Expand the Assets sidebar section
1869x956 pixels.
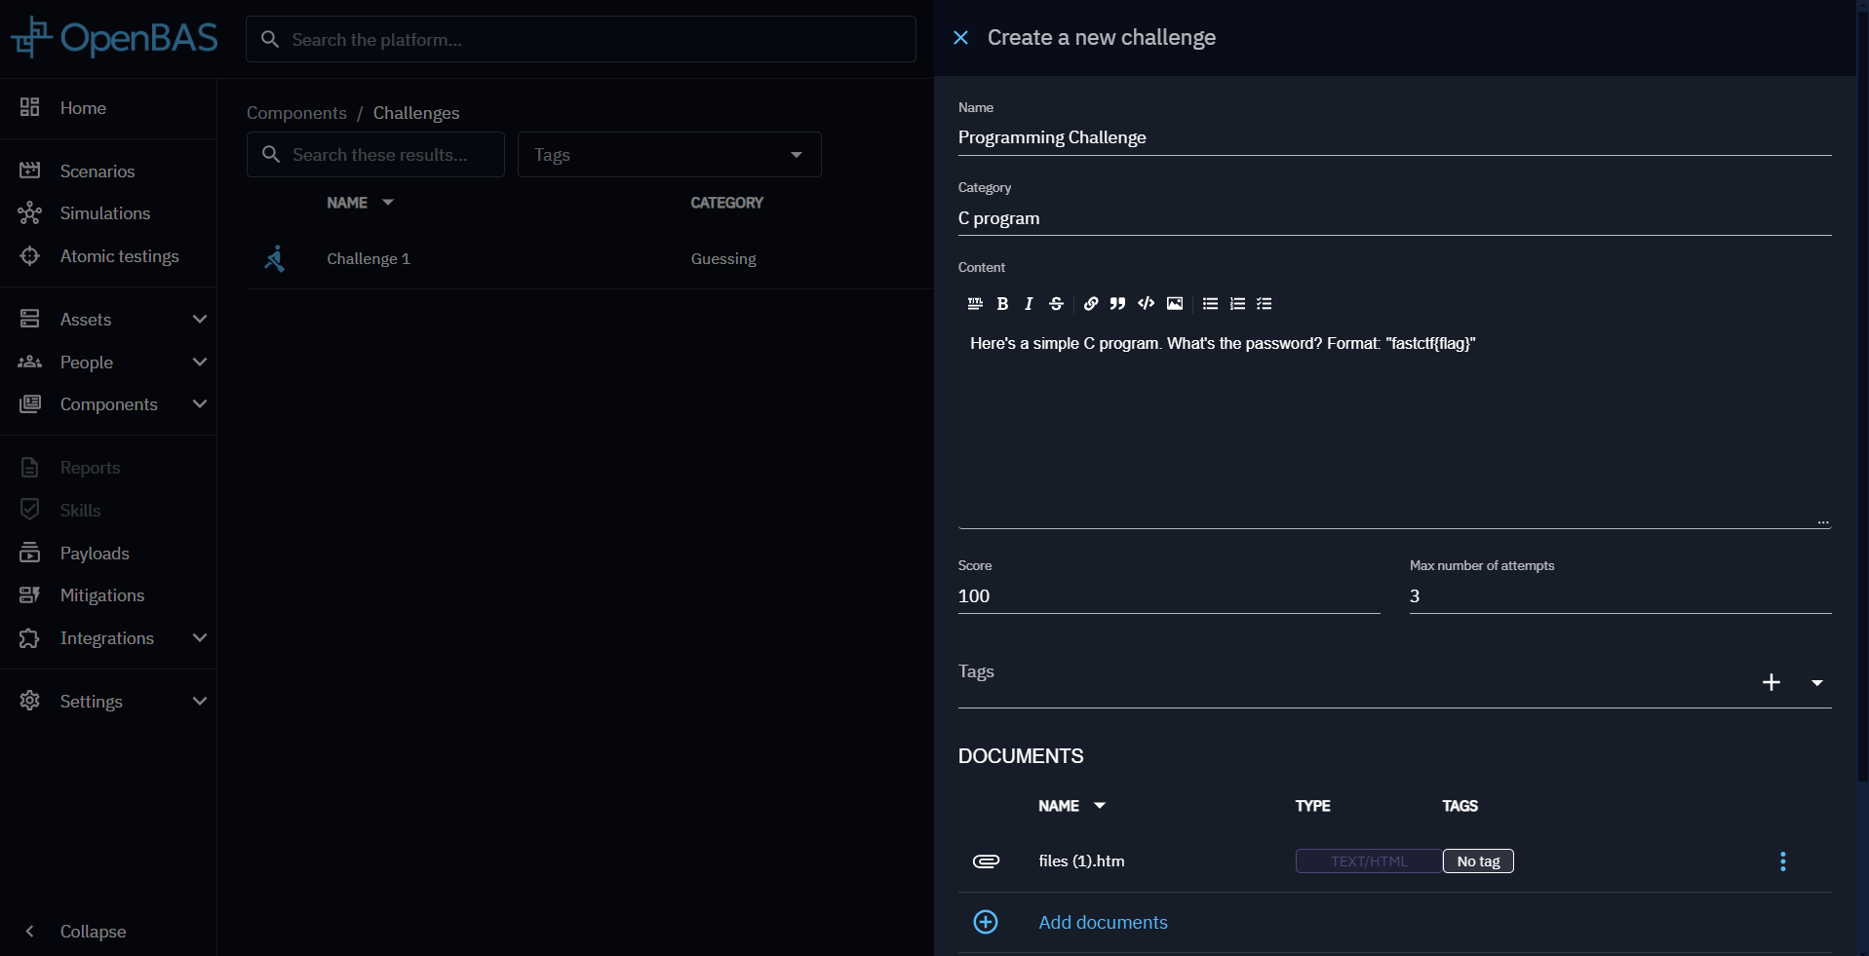[199, 320]
